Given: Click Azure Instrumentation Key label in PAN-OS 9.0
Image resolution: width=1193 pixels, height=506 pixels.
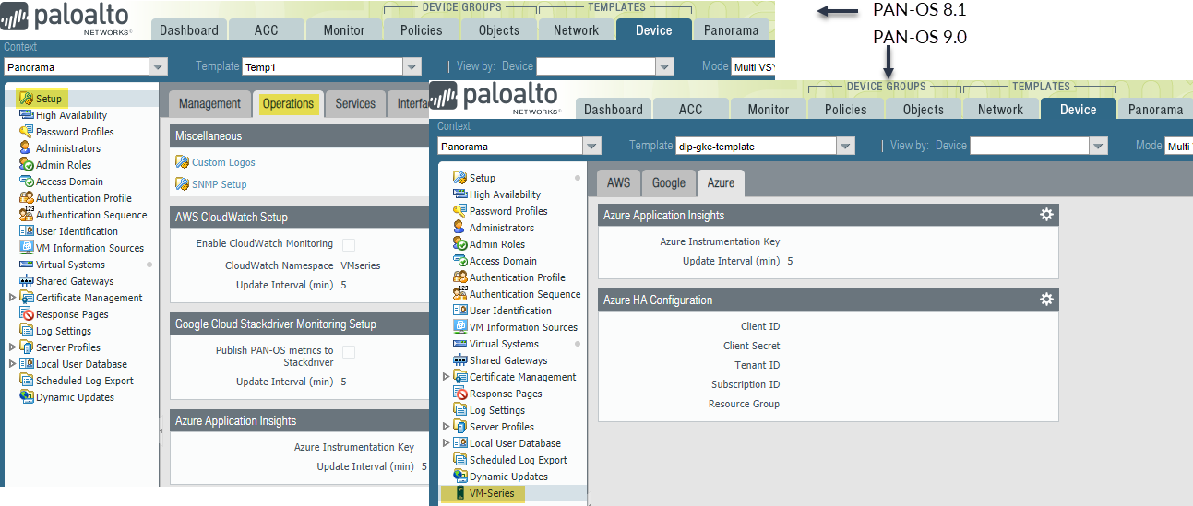Looking at the screenshot, I should 720,241.
